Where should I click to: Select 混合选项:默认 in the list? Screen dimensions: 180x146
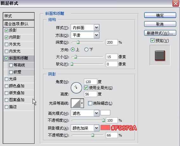click(19, 24)
